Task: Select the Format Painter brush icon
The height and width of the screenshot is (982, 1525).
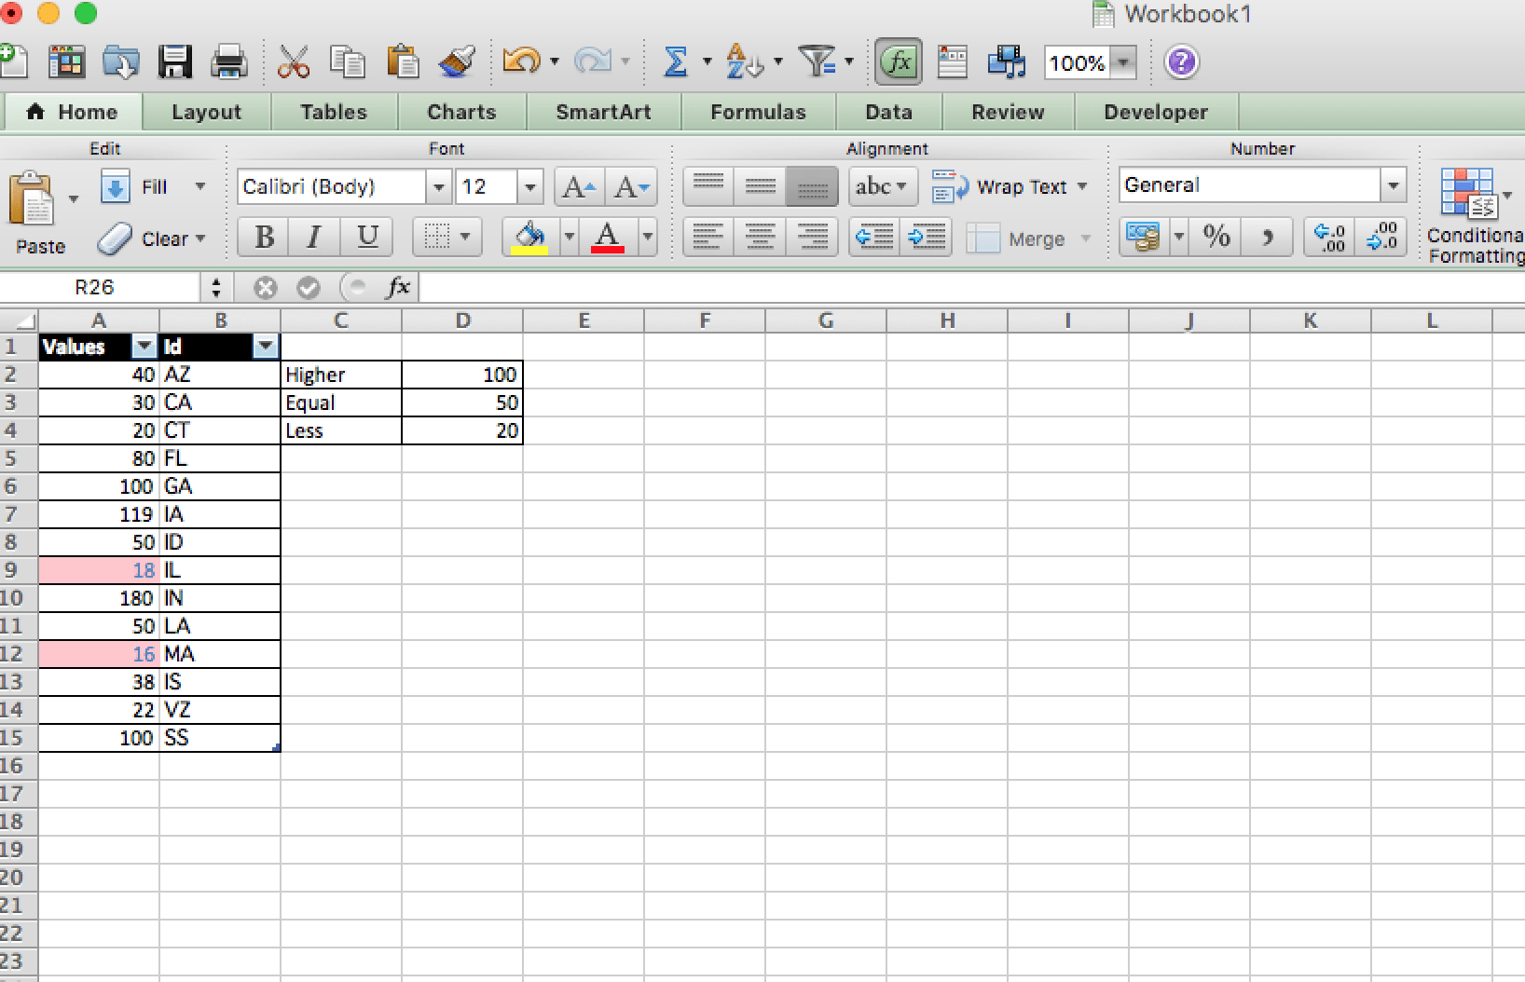Action: 456,61
